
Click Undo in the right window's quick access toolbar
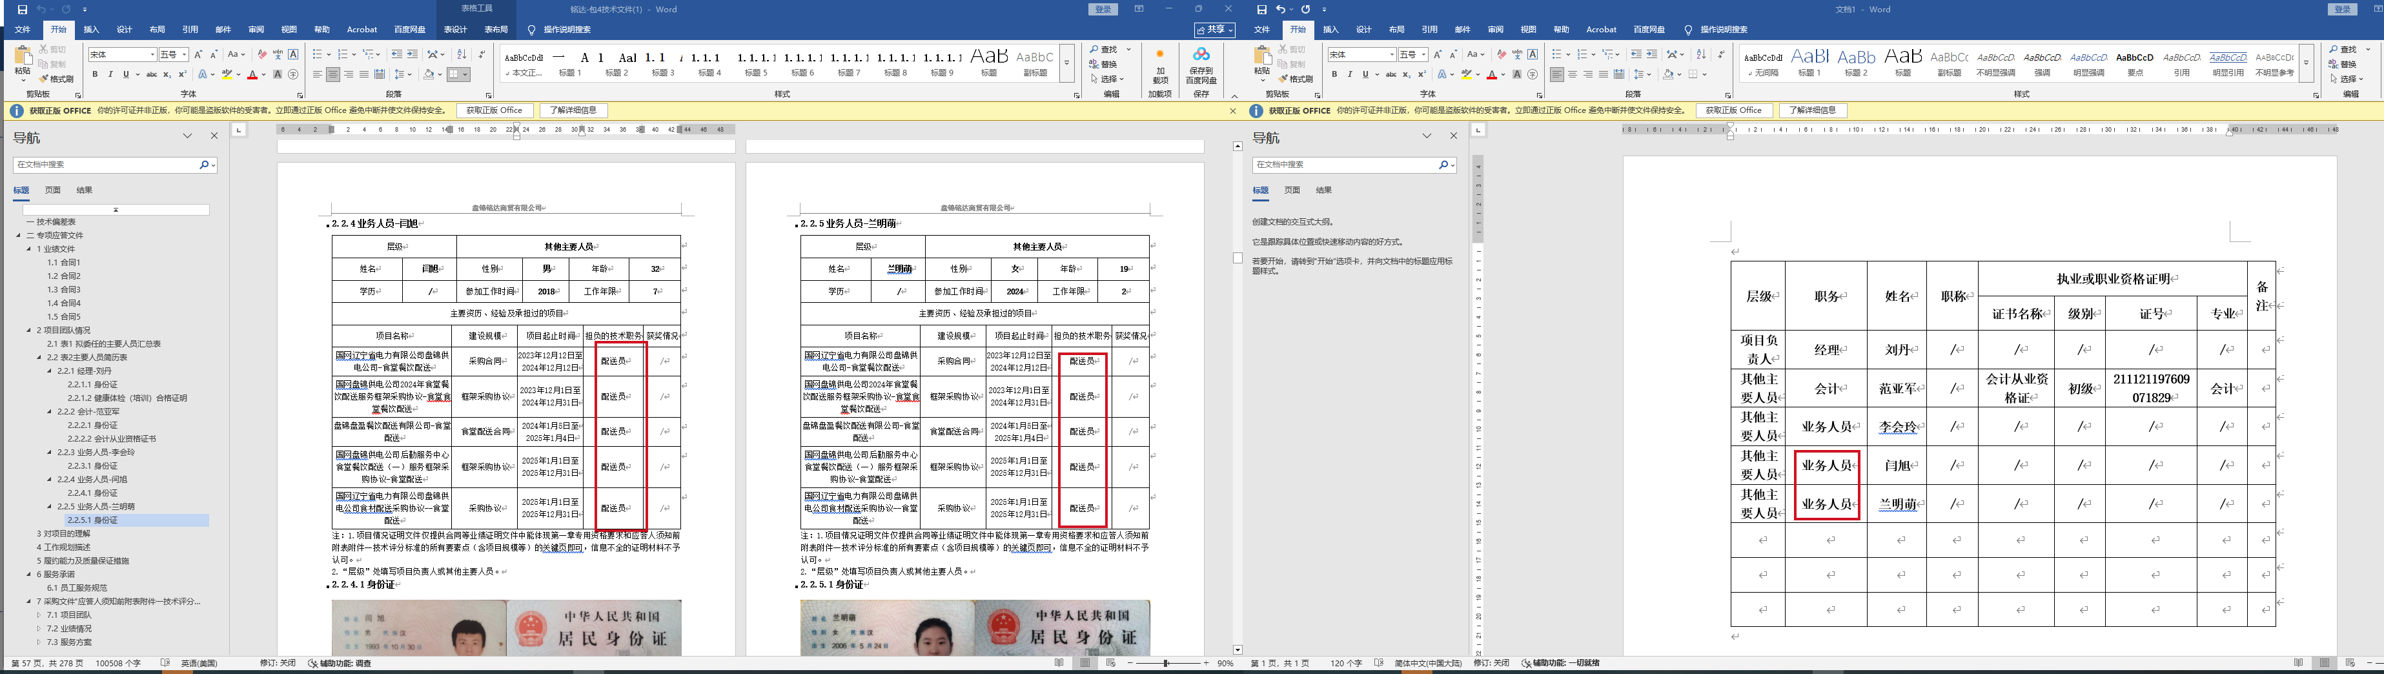click(1281, 9)
